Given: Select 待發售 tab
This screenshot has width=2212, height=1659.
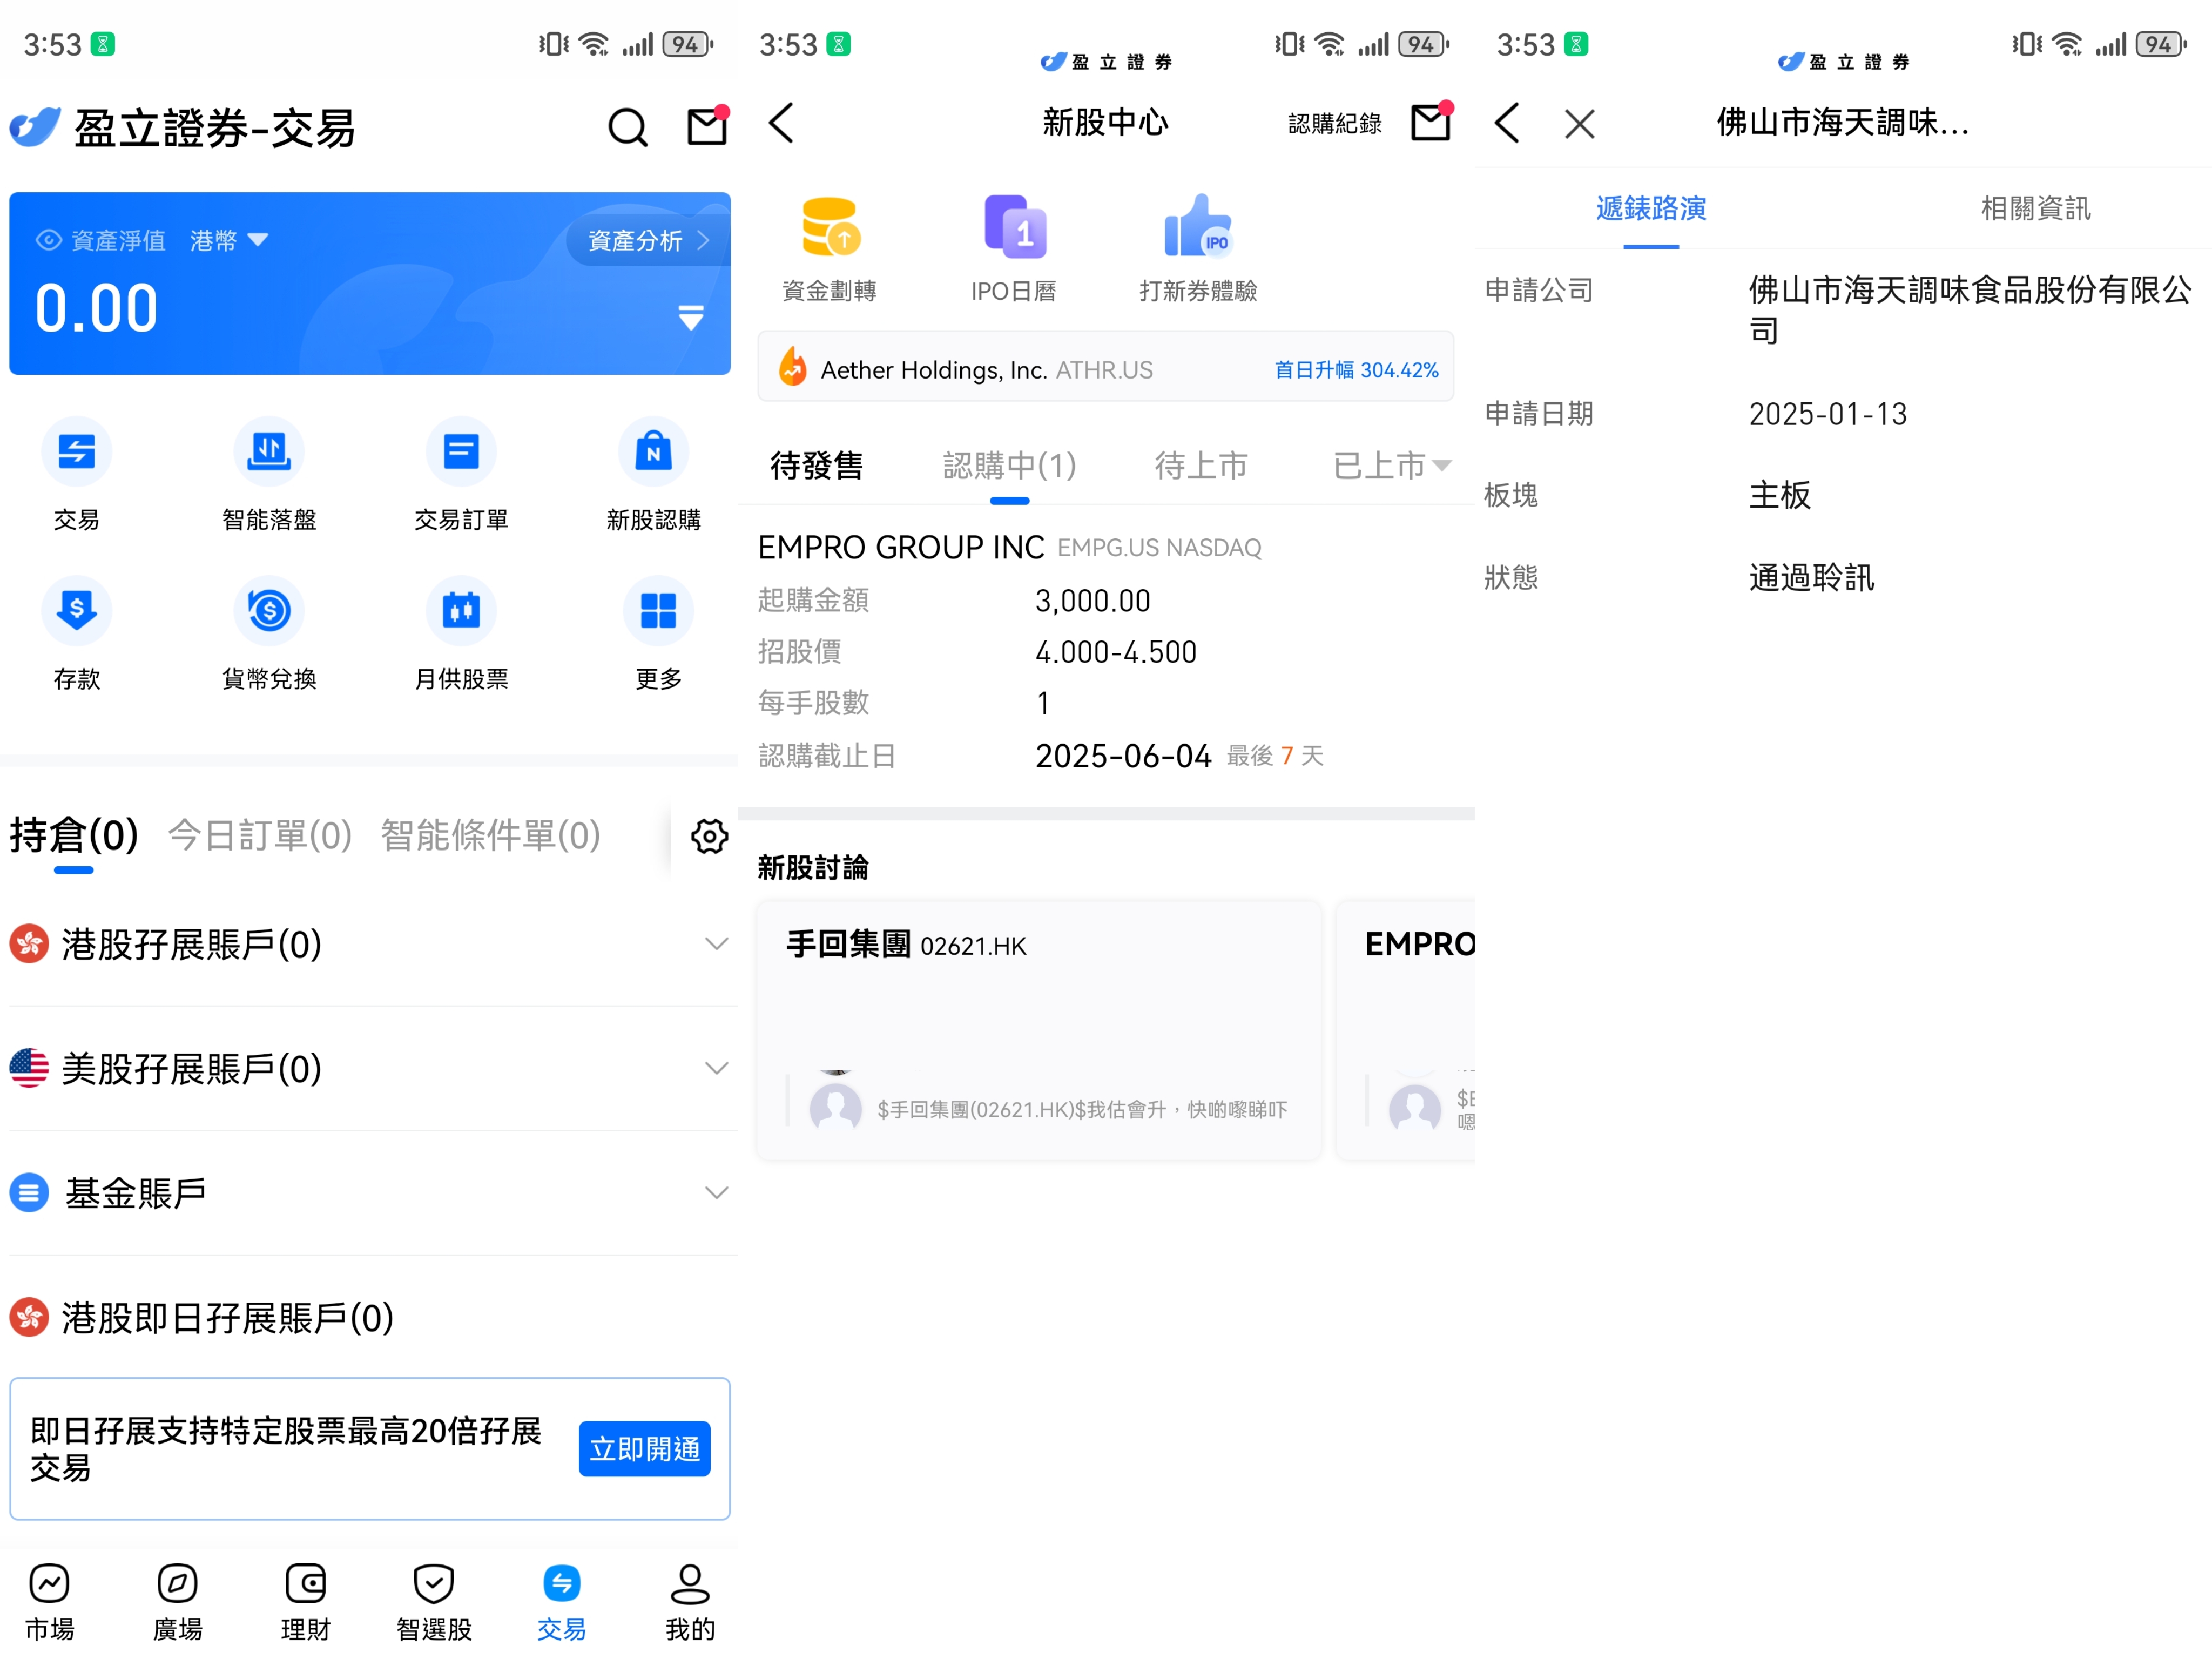Looking at the screenshot, I should point(816,465).
